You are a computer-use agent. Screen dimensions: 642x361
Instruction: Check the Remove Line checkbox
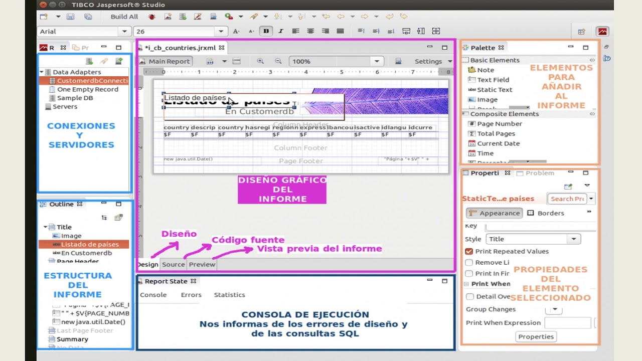point(469,262)
